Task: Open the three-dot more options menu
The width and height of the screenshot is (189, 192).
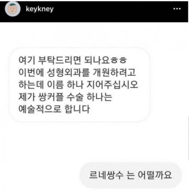Action: [177, 9]
